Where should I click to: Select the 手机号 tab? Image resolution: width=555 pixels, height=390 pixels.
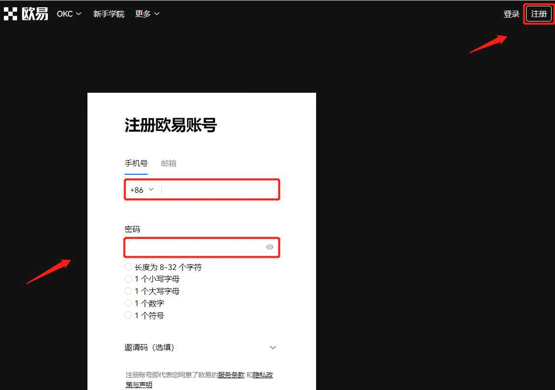(x=135, y=163)
